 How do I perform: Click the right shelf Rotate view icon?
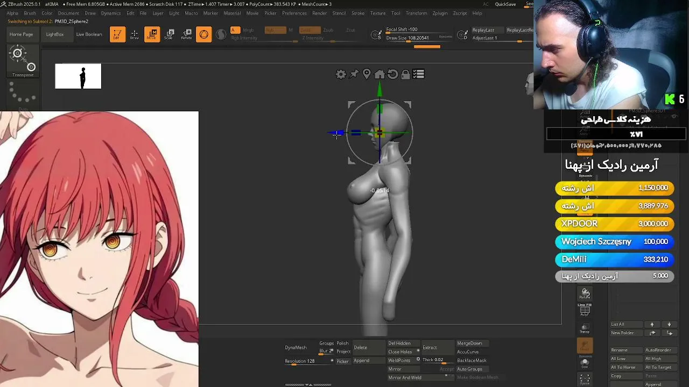[x=585, y=293]
